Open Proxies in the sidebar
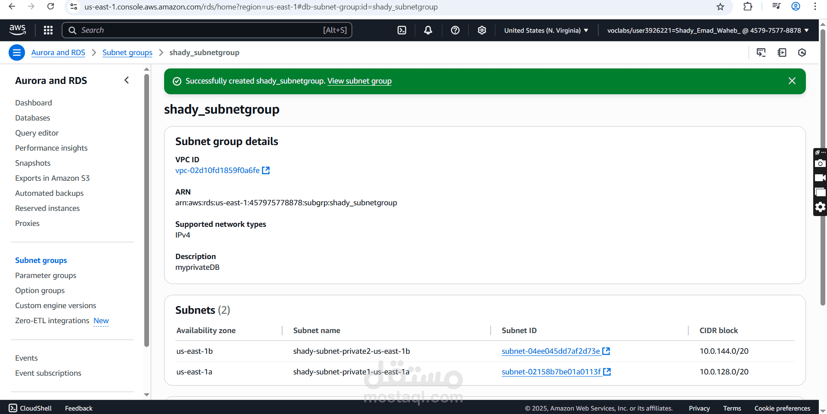The height and width of the screenshot is (414, 827). [27, 223]
